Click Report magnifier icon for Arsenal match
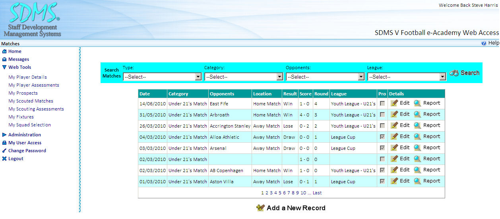Screen dimensions: 500x219 pyautogui.click(x=417, y=147)
